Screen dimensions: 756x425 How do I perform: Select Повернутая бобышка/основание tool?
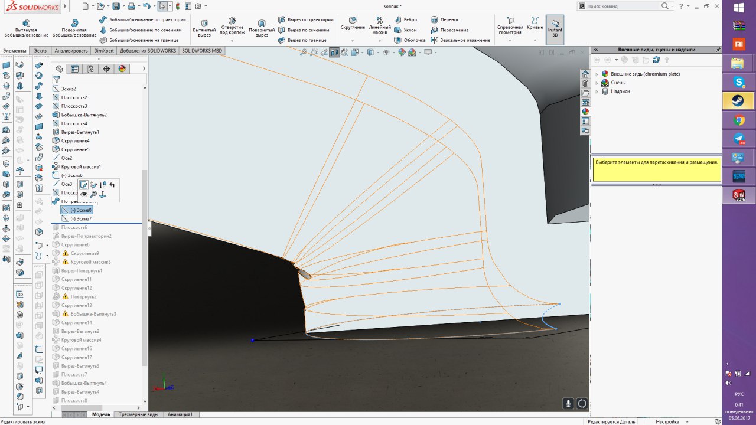click(74, 28)
